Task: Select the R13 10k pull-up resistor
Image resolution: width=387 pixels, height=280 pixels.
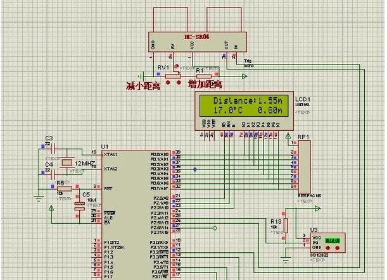Action: click(286, 226)
